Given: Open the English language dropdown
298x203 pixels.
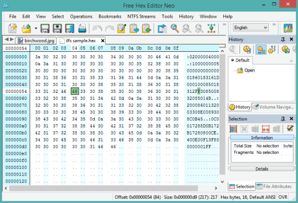Looking at the screenshot, I should pyautogui.click(x=251, y=28).
